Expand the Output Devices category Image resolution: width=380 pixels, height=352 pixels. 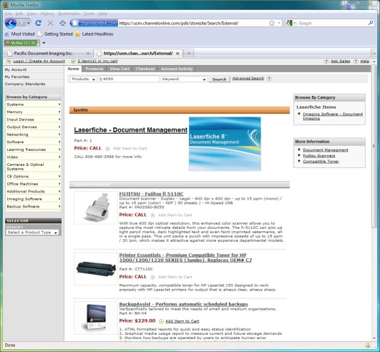pos(33,127)
